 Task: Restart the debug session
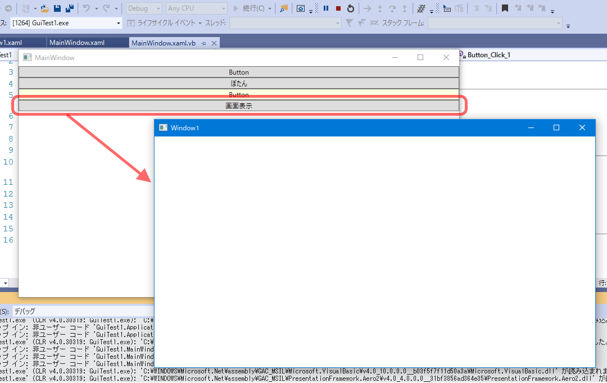click(x=351, y=8)
